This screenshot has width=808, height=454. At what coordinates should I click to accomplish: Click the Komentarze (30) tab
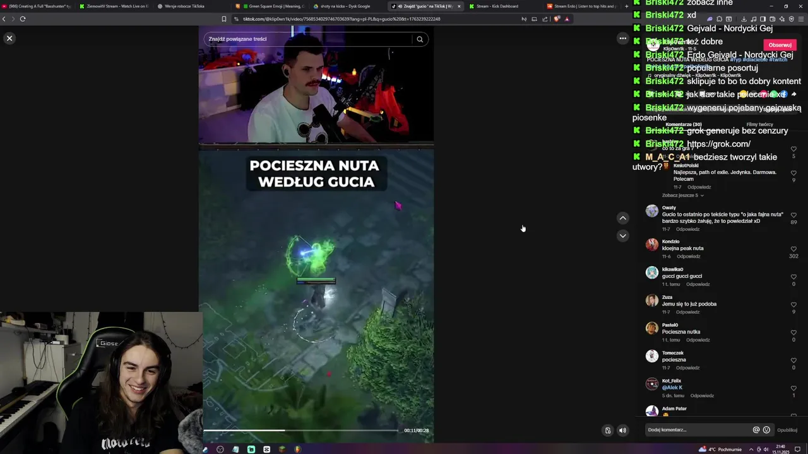[684, 124]
